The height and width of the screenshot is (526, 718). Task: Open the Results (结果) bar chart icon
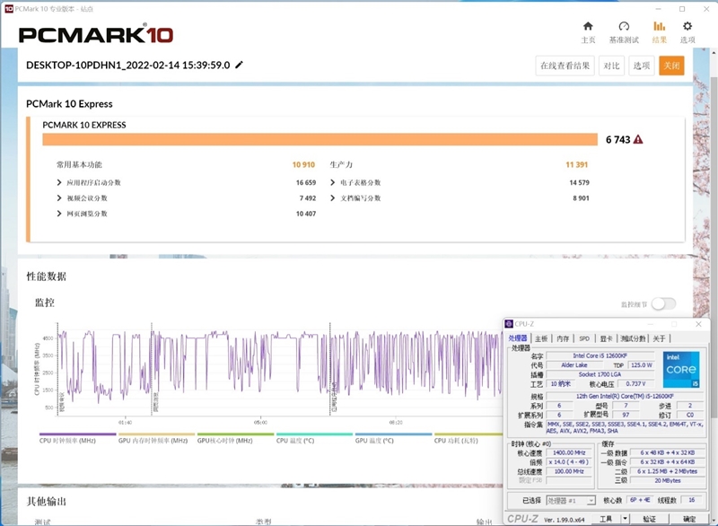point(659,26)
